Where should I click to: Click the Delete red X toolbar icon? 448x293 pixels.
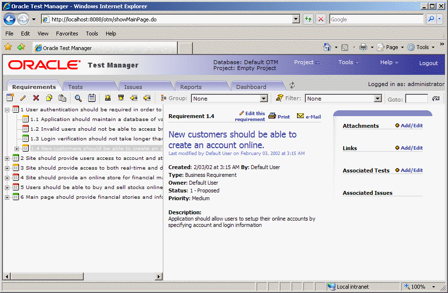tap(36, 98)
